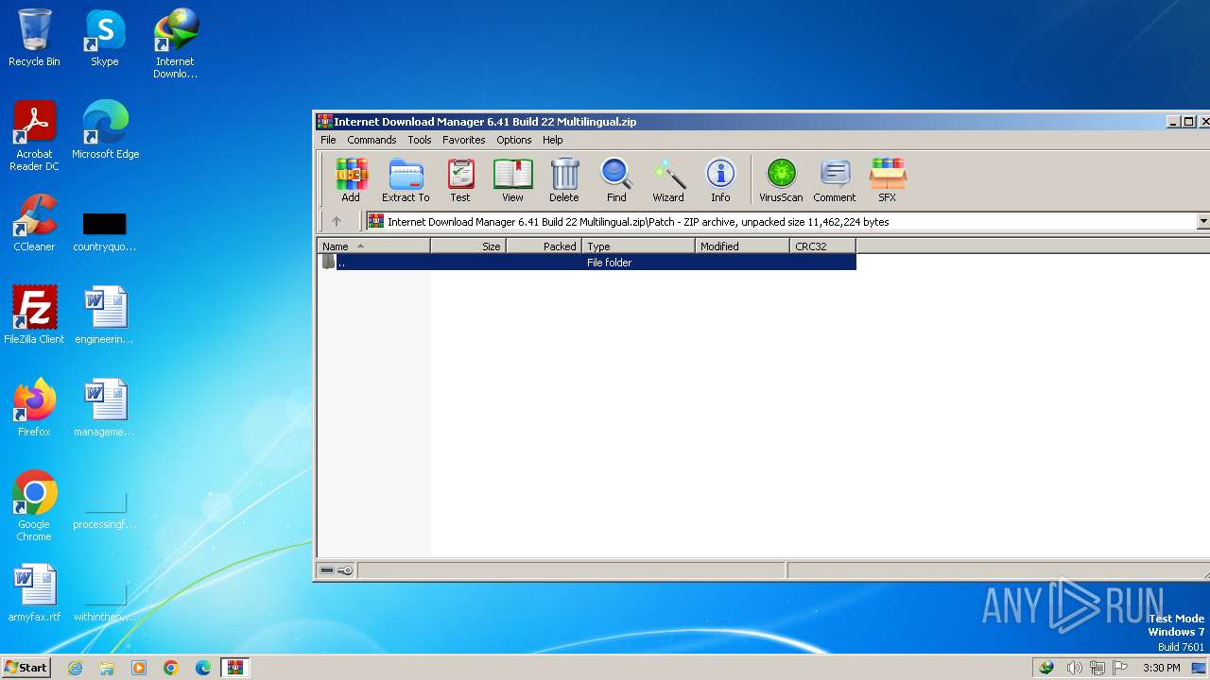Open the Find magnifier tool
Screen dimensions: 1210x680
tap(616, 179)
